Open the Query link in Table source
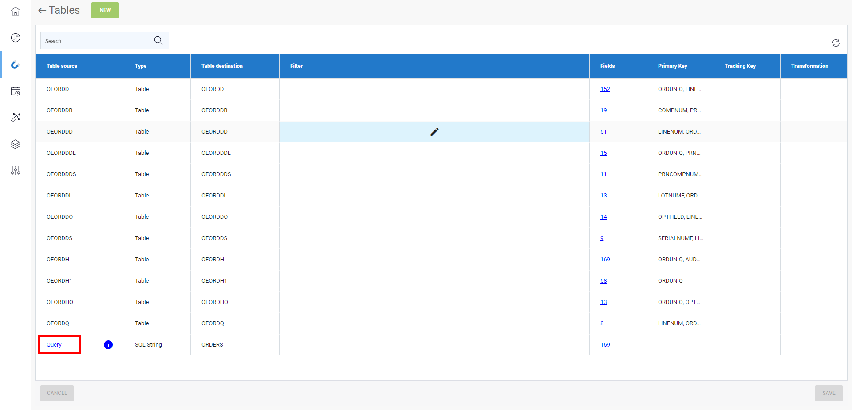The height and width of the screenshot is (410, 852). (54, 345)
